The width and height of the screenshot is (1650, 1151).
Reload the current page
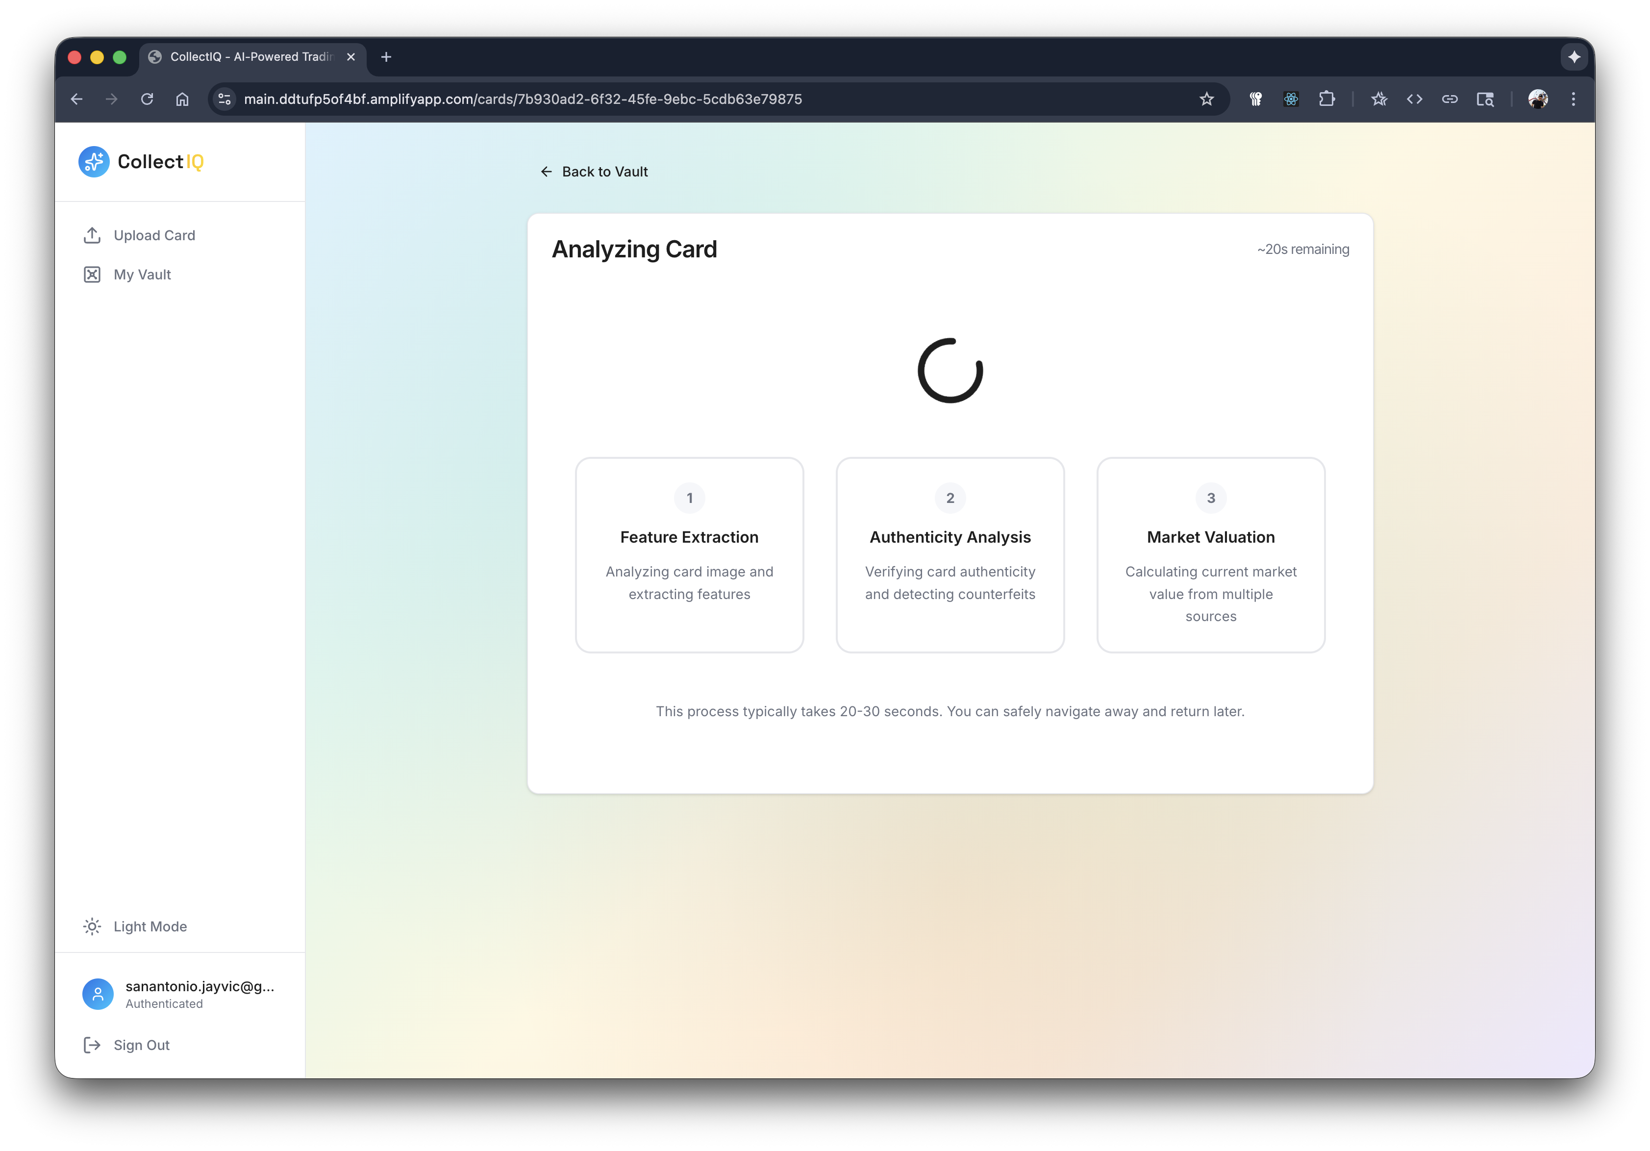[148, 99]
